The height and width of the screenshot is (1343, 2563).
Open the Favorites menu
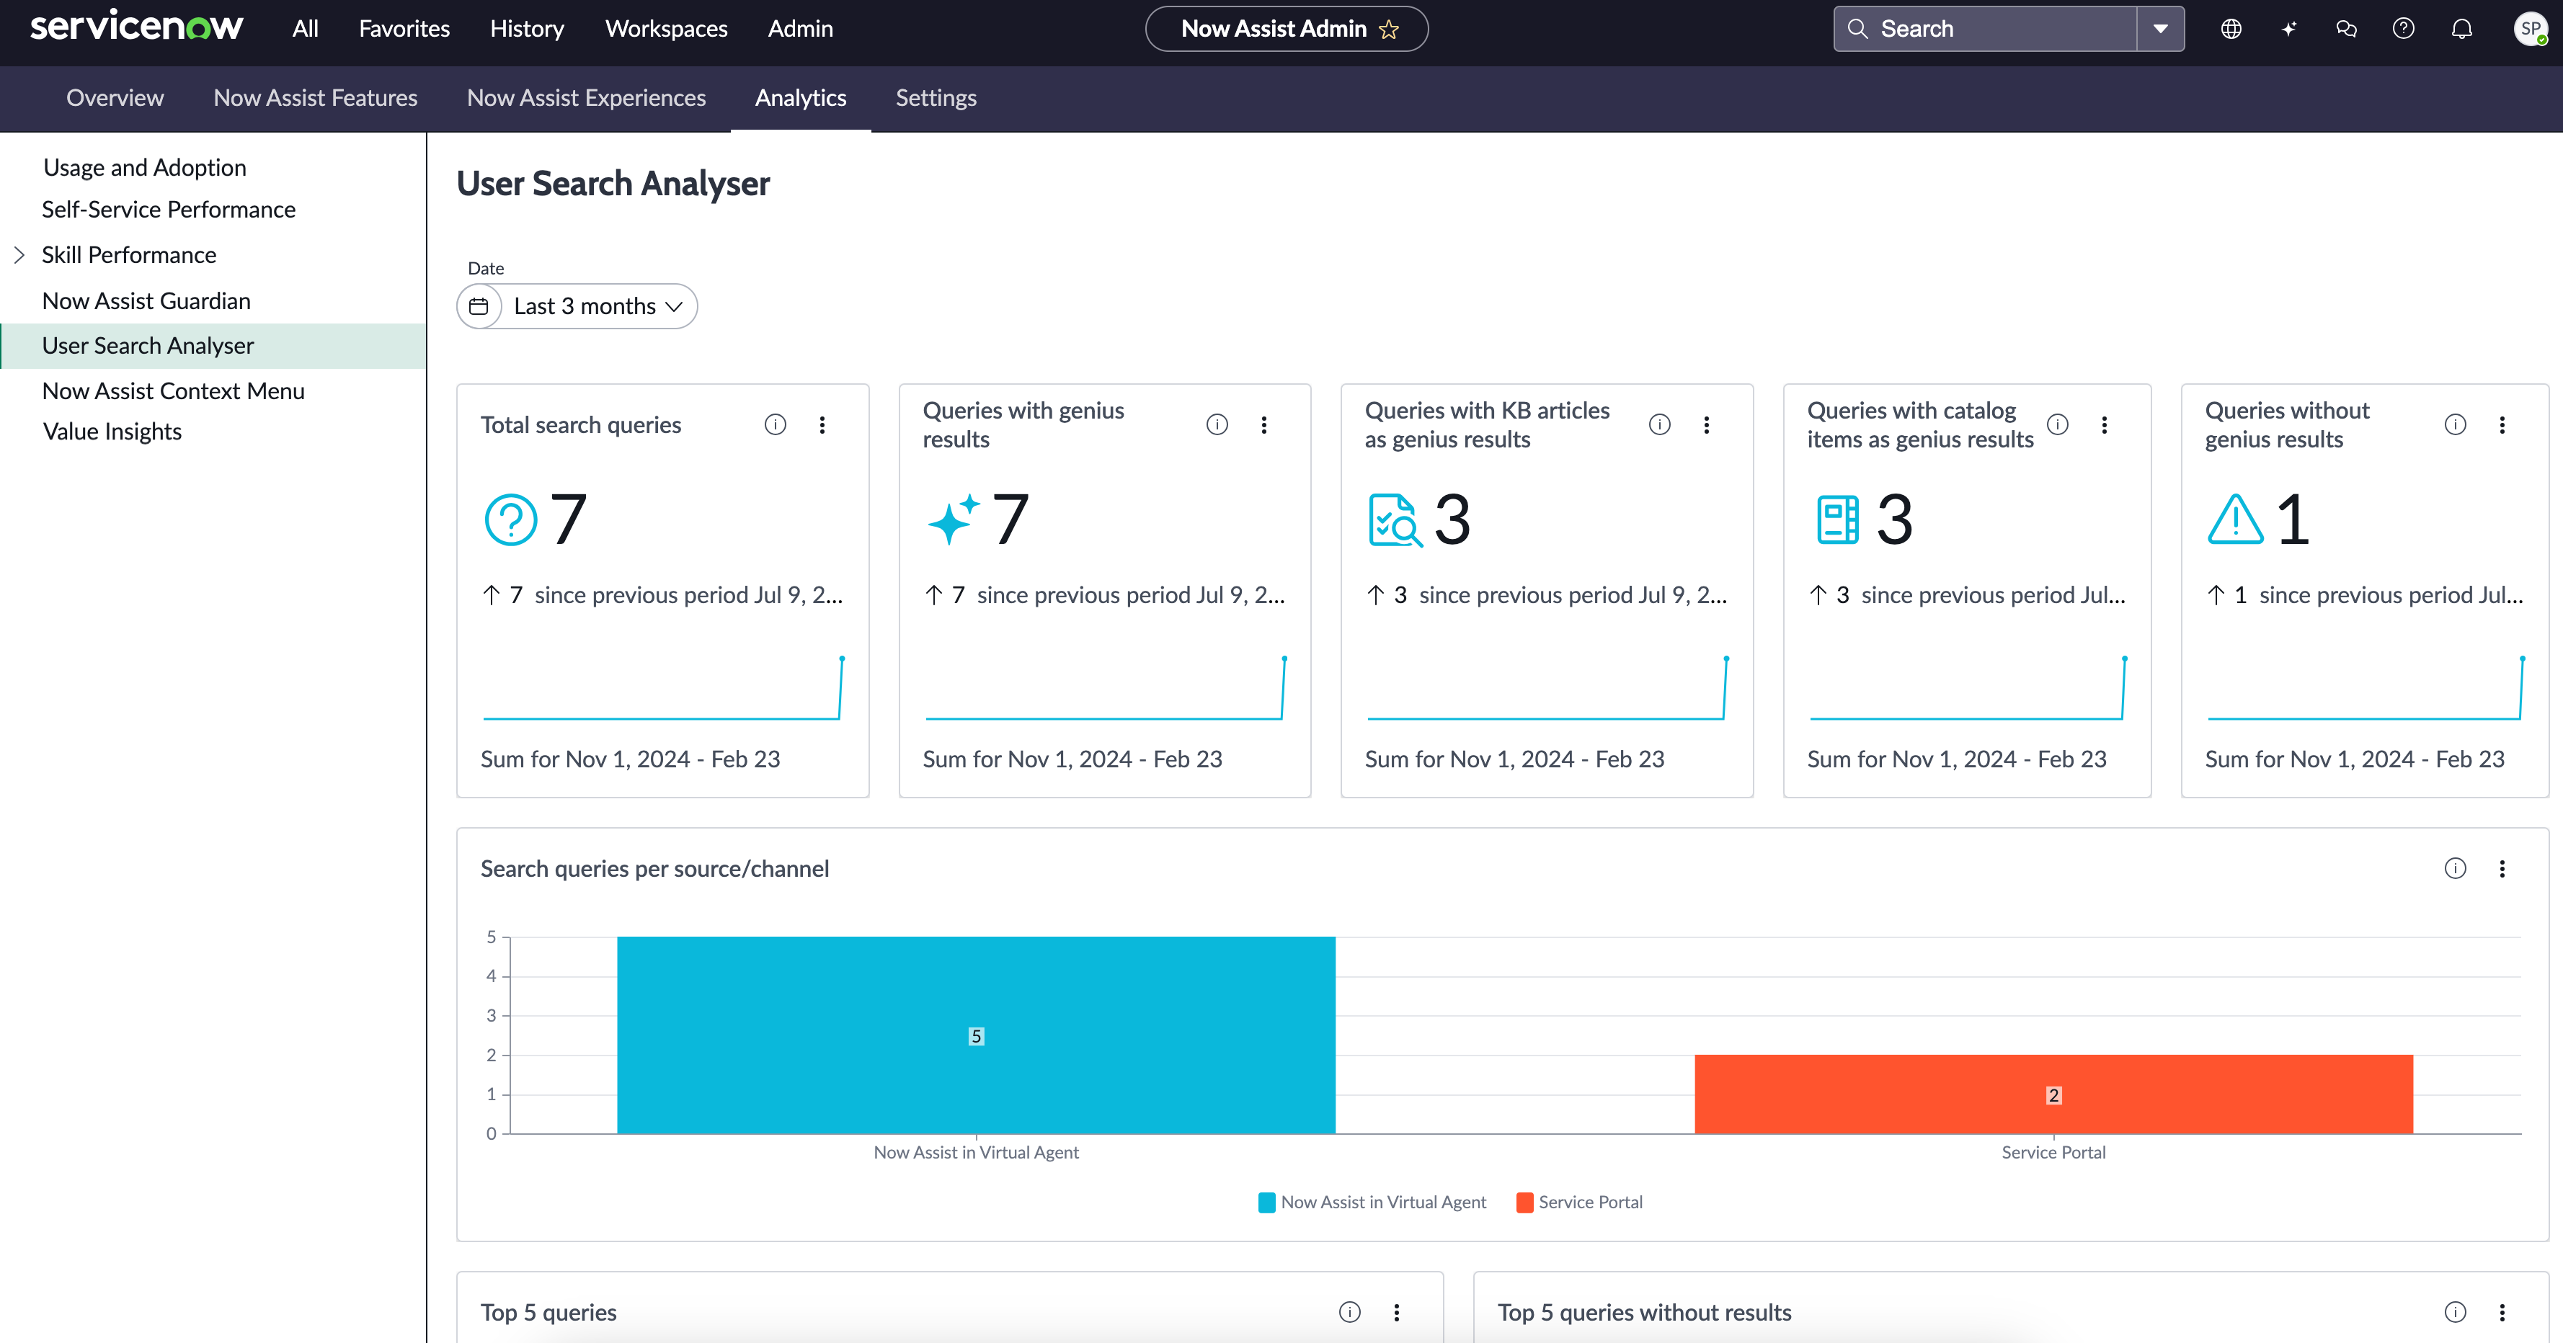click(x=404, y=29)
